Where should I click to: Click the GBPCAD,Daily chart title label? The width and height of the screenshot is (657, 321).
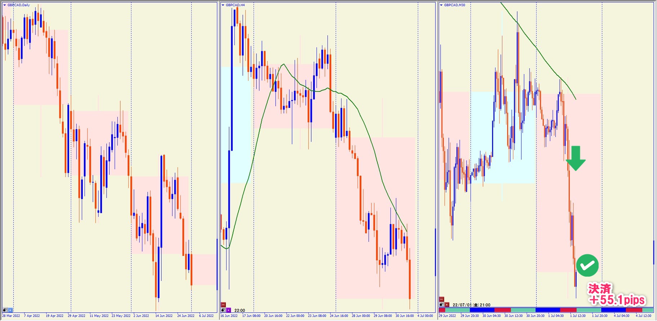(x=19, y=5)
